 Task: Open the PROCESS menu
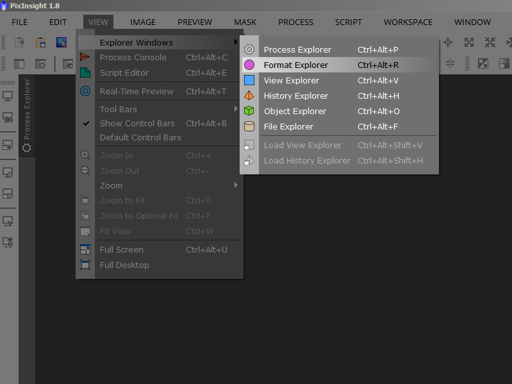pos(295,22)
